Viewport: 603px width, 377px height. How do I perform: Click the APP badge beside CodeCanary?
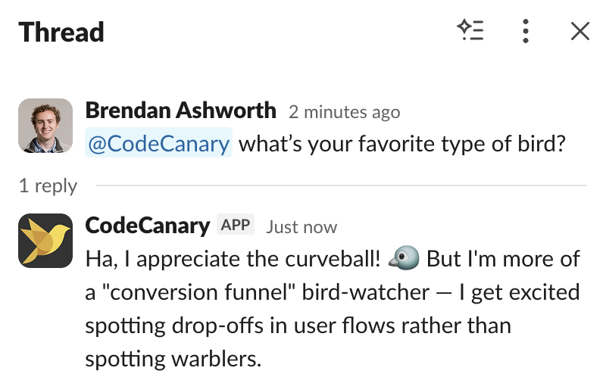[x=236, y=225]
